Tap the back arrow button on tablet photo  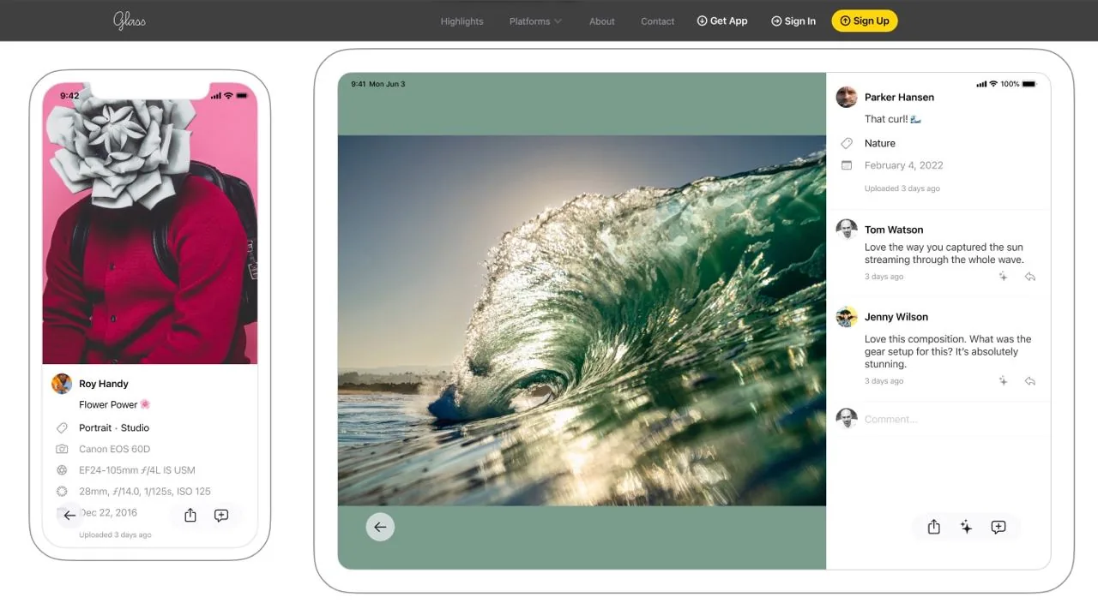(x=380, y=527)
